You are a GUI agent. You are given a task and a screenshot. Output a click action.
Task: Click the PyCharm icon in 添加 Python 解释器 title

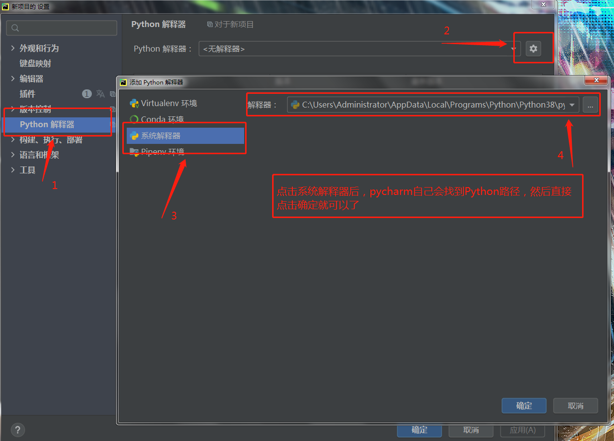tap(123, 82)
